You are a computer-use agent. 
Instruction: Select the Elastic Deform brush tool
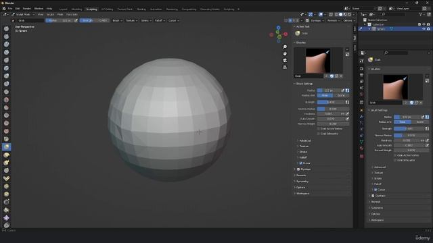(x=6, y=155)
